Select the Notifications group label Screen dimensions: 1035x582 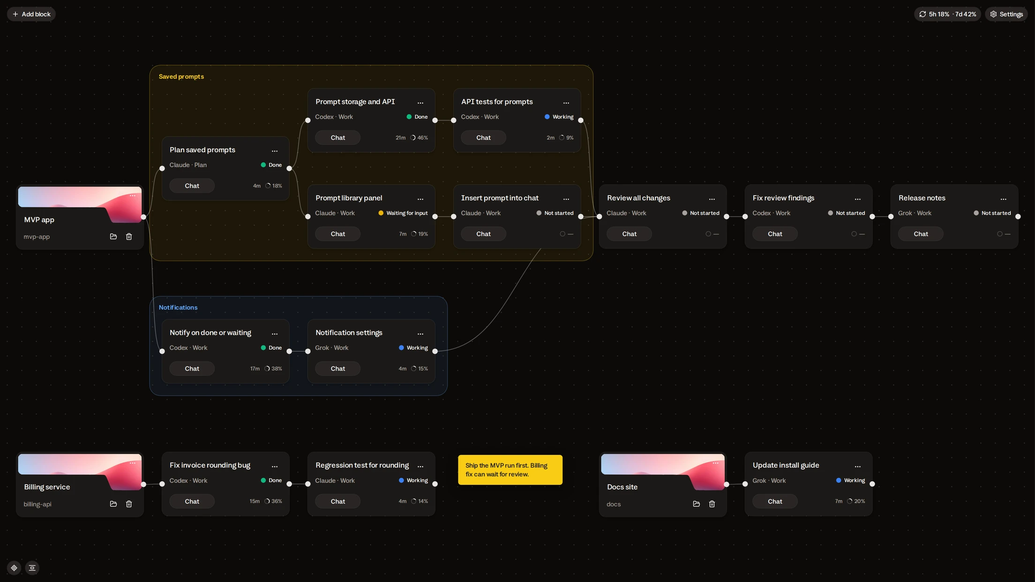tap(178, 307)
